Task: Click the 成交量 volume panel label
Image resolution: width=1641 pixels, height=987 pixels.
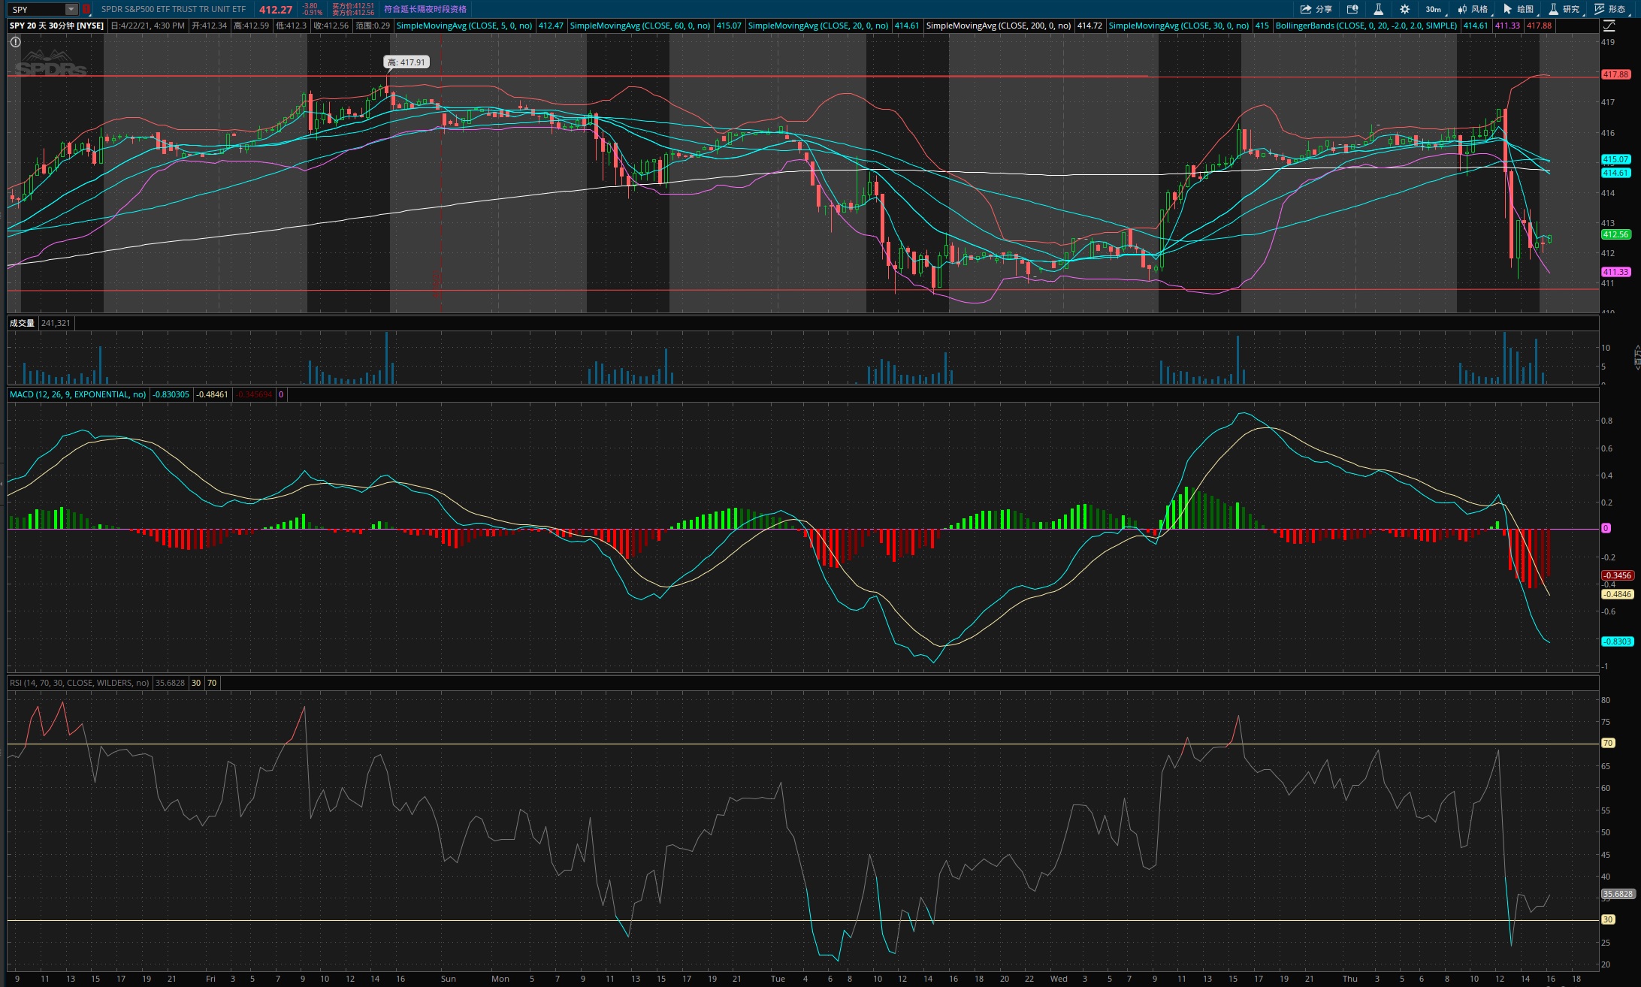Action: [x=22, y=323]
